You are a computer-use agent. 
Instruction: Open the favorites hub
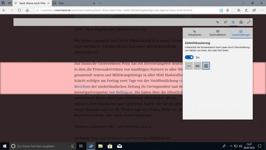[239, 10]
